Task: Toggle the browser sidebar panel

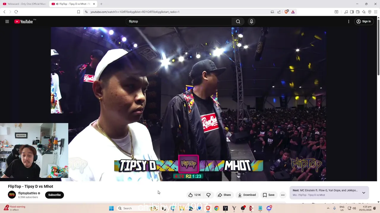Action: [x=352, y=12]
